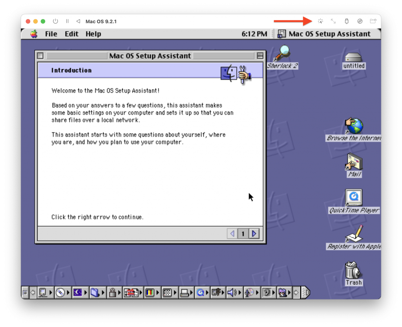
Task: Launch QuickTime Player from desktop
Action: pyautogui.click(x=354, y=198)
